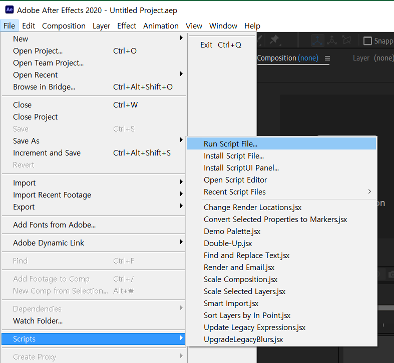394x363 pixels.
Task: Expand Save As submenu arrow
Action: (x=181, y=140)
